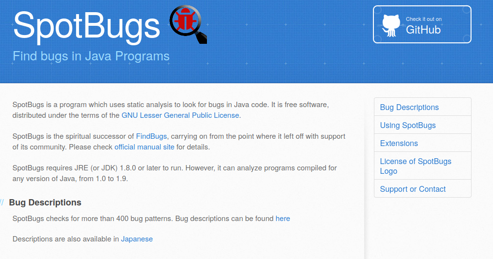Click the paragraph about JRE 1.8.0 requirement
The width and height of the screenshot is (493, 259).
(x=174, y=173)
